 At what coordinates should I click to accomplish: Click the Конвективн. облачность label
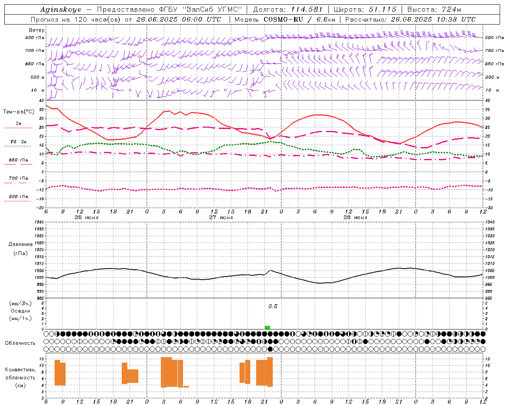pos(20,374)
